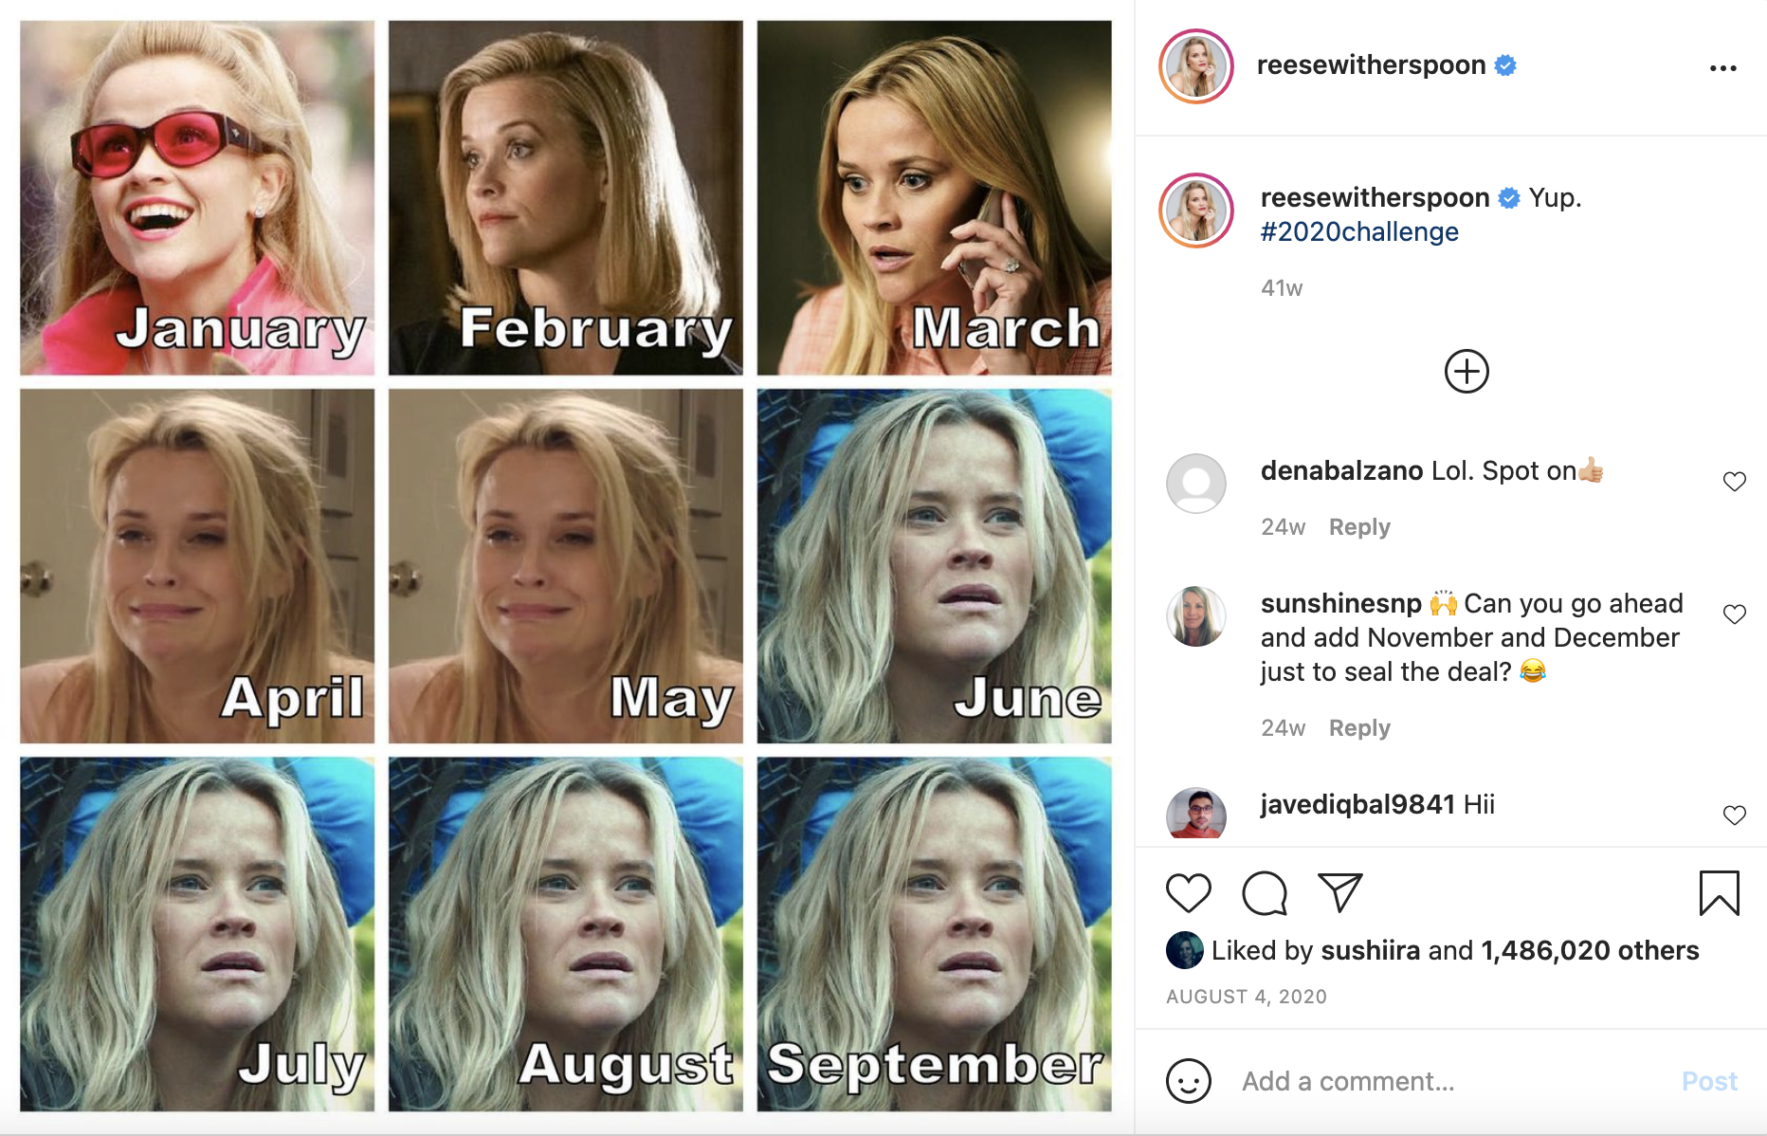View the 1,486,020 others likes list
This screenshot has height=1136, width=1767.
(x=1590, y=950)
